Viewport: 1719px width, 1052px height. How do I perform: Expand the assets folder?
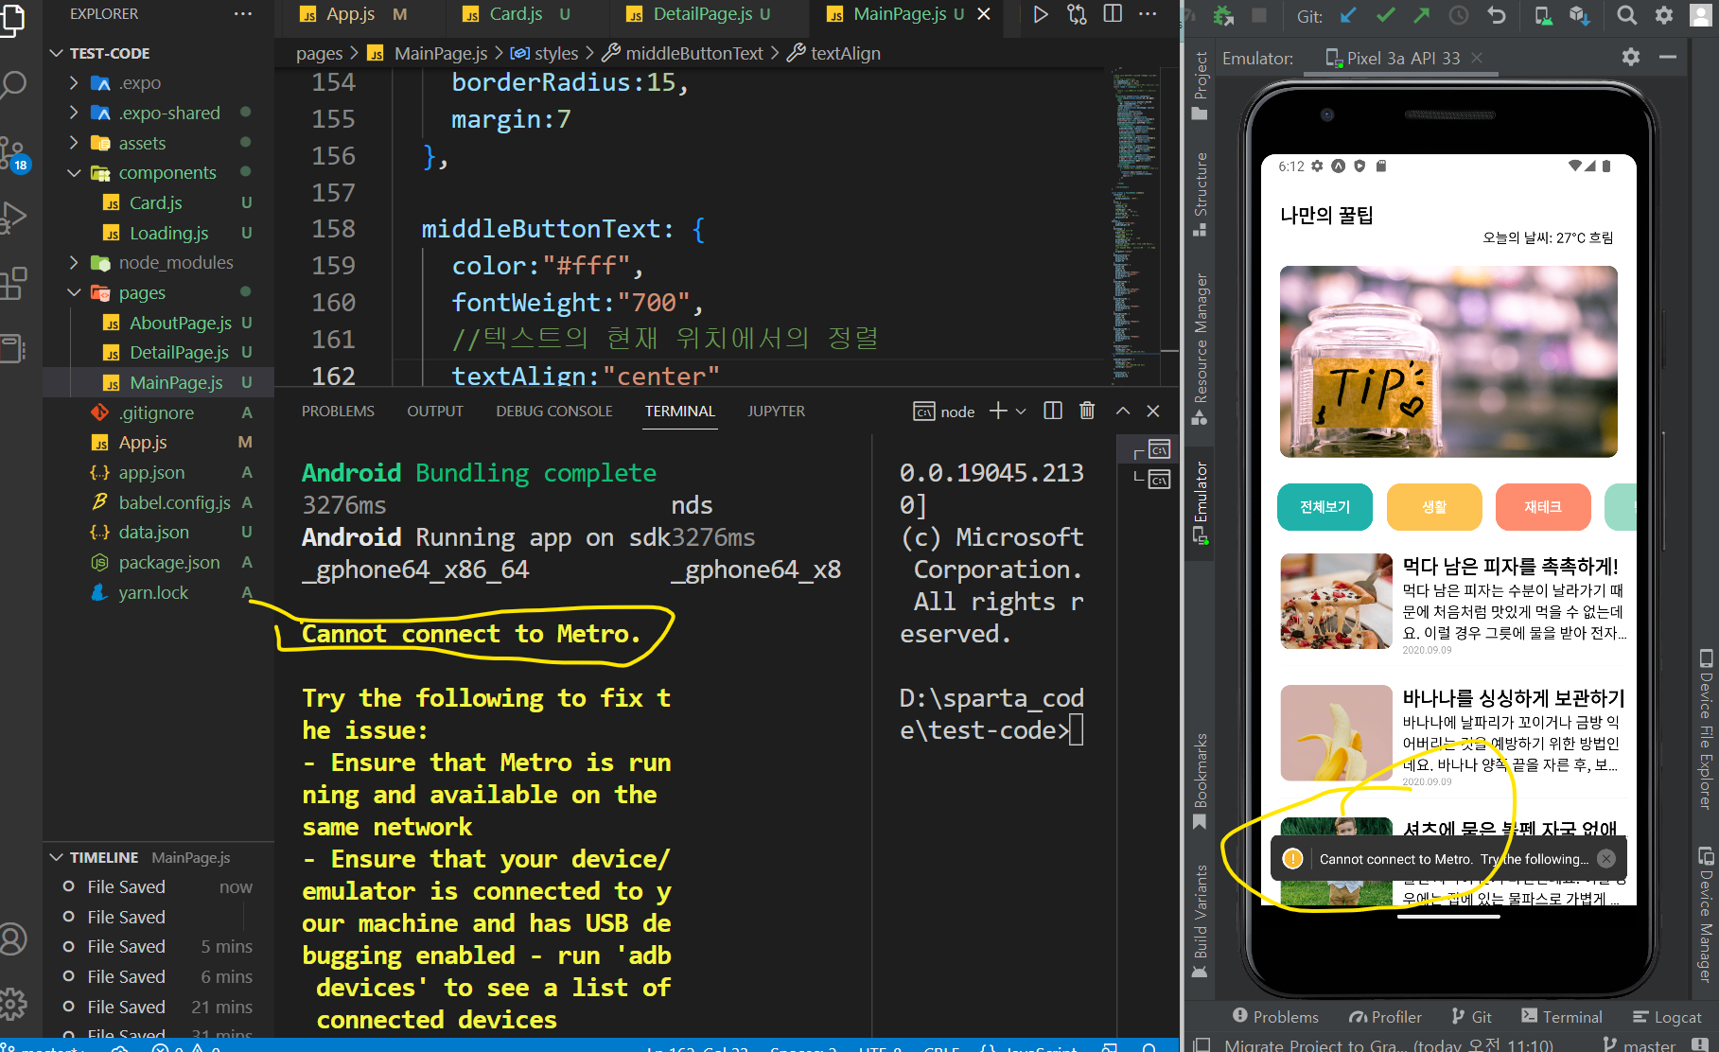[74, 143]
